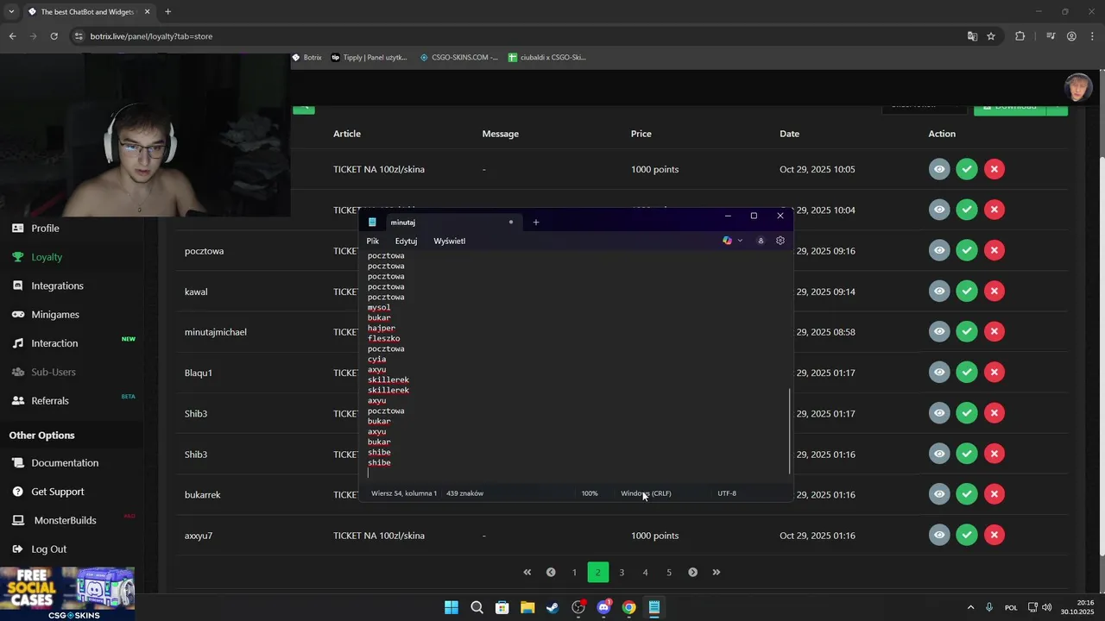Reject minutajmichael's order

[x=994, y=331]
